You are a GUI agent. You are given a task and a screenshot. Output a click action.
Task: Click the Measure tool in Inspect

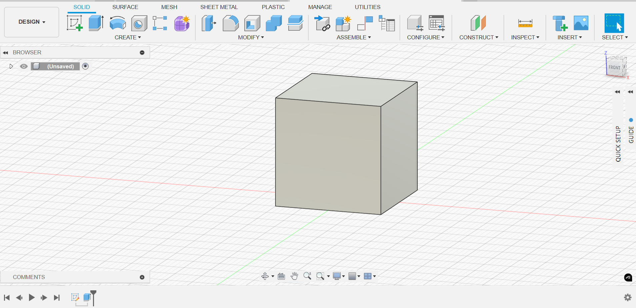[525, 23]
